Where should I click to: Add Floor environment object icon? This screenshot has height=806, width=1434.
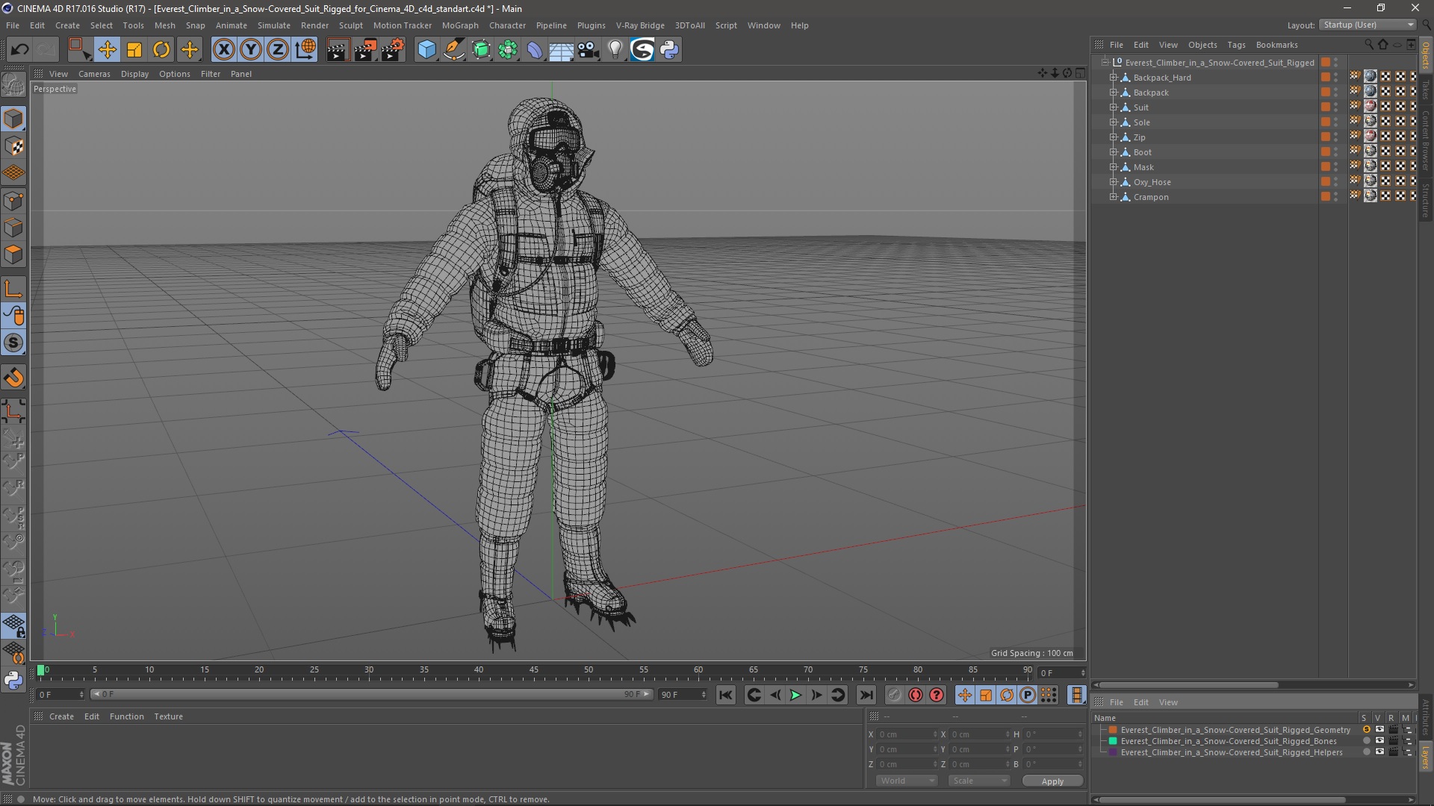tap(561, 50)
